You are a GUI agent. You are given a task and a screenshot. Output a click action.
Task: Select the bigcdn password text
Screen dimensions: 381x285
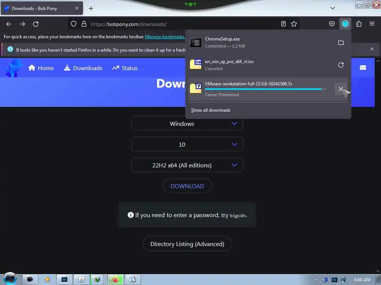pyautogui.click(x=238, y=216)
